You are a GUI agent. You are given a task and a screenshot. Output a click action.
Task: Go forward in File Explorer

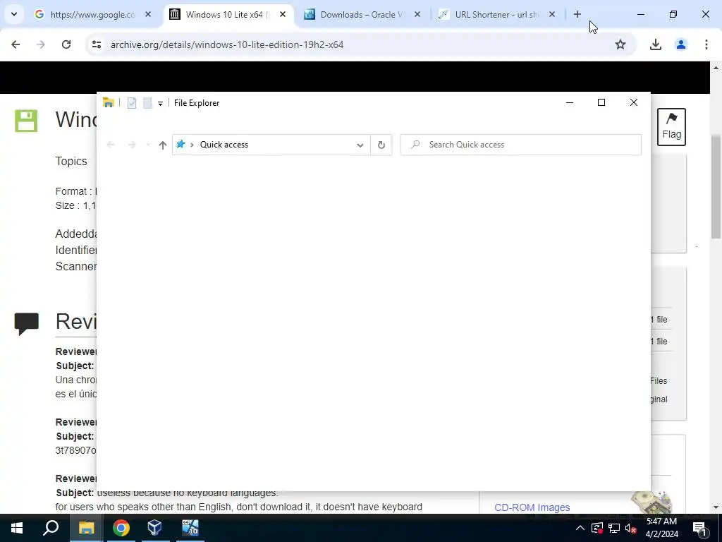tap(132, 145)
